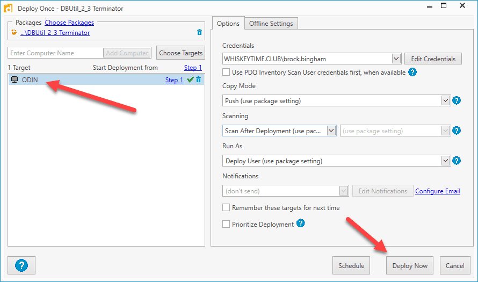
Task: Open help icon beside Run As dropdown
Action: pyautogui.click(x=457, y=161)
